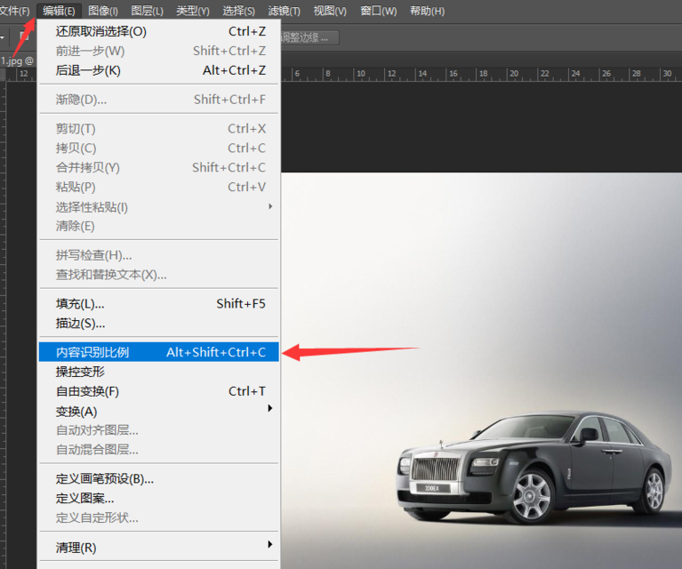
Task: Open the 帮助(H) menu
Action: pyautogui.click(x=427, y=11)
